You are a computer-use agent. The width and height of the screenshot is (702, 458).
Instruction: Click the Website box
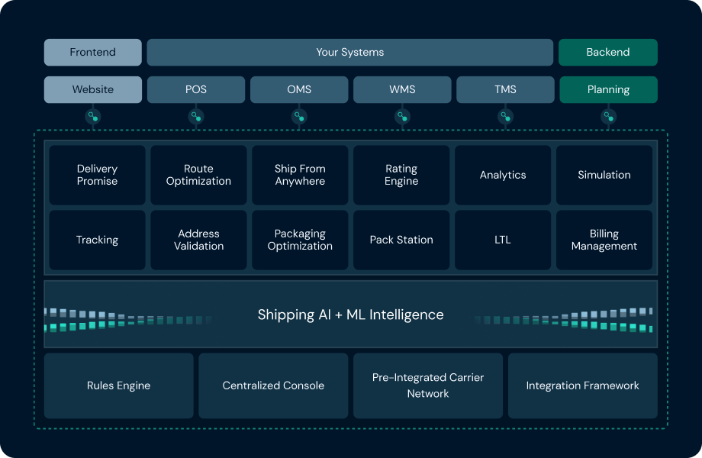click(93, 89)
